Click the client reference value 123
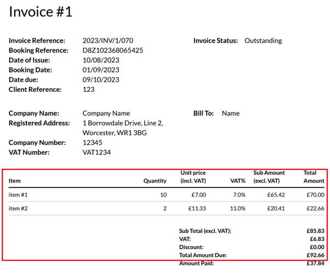Viewport: 330px width, 275px height. pyautogui.click(x=89, y=90)
